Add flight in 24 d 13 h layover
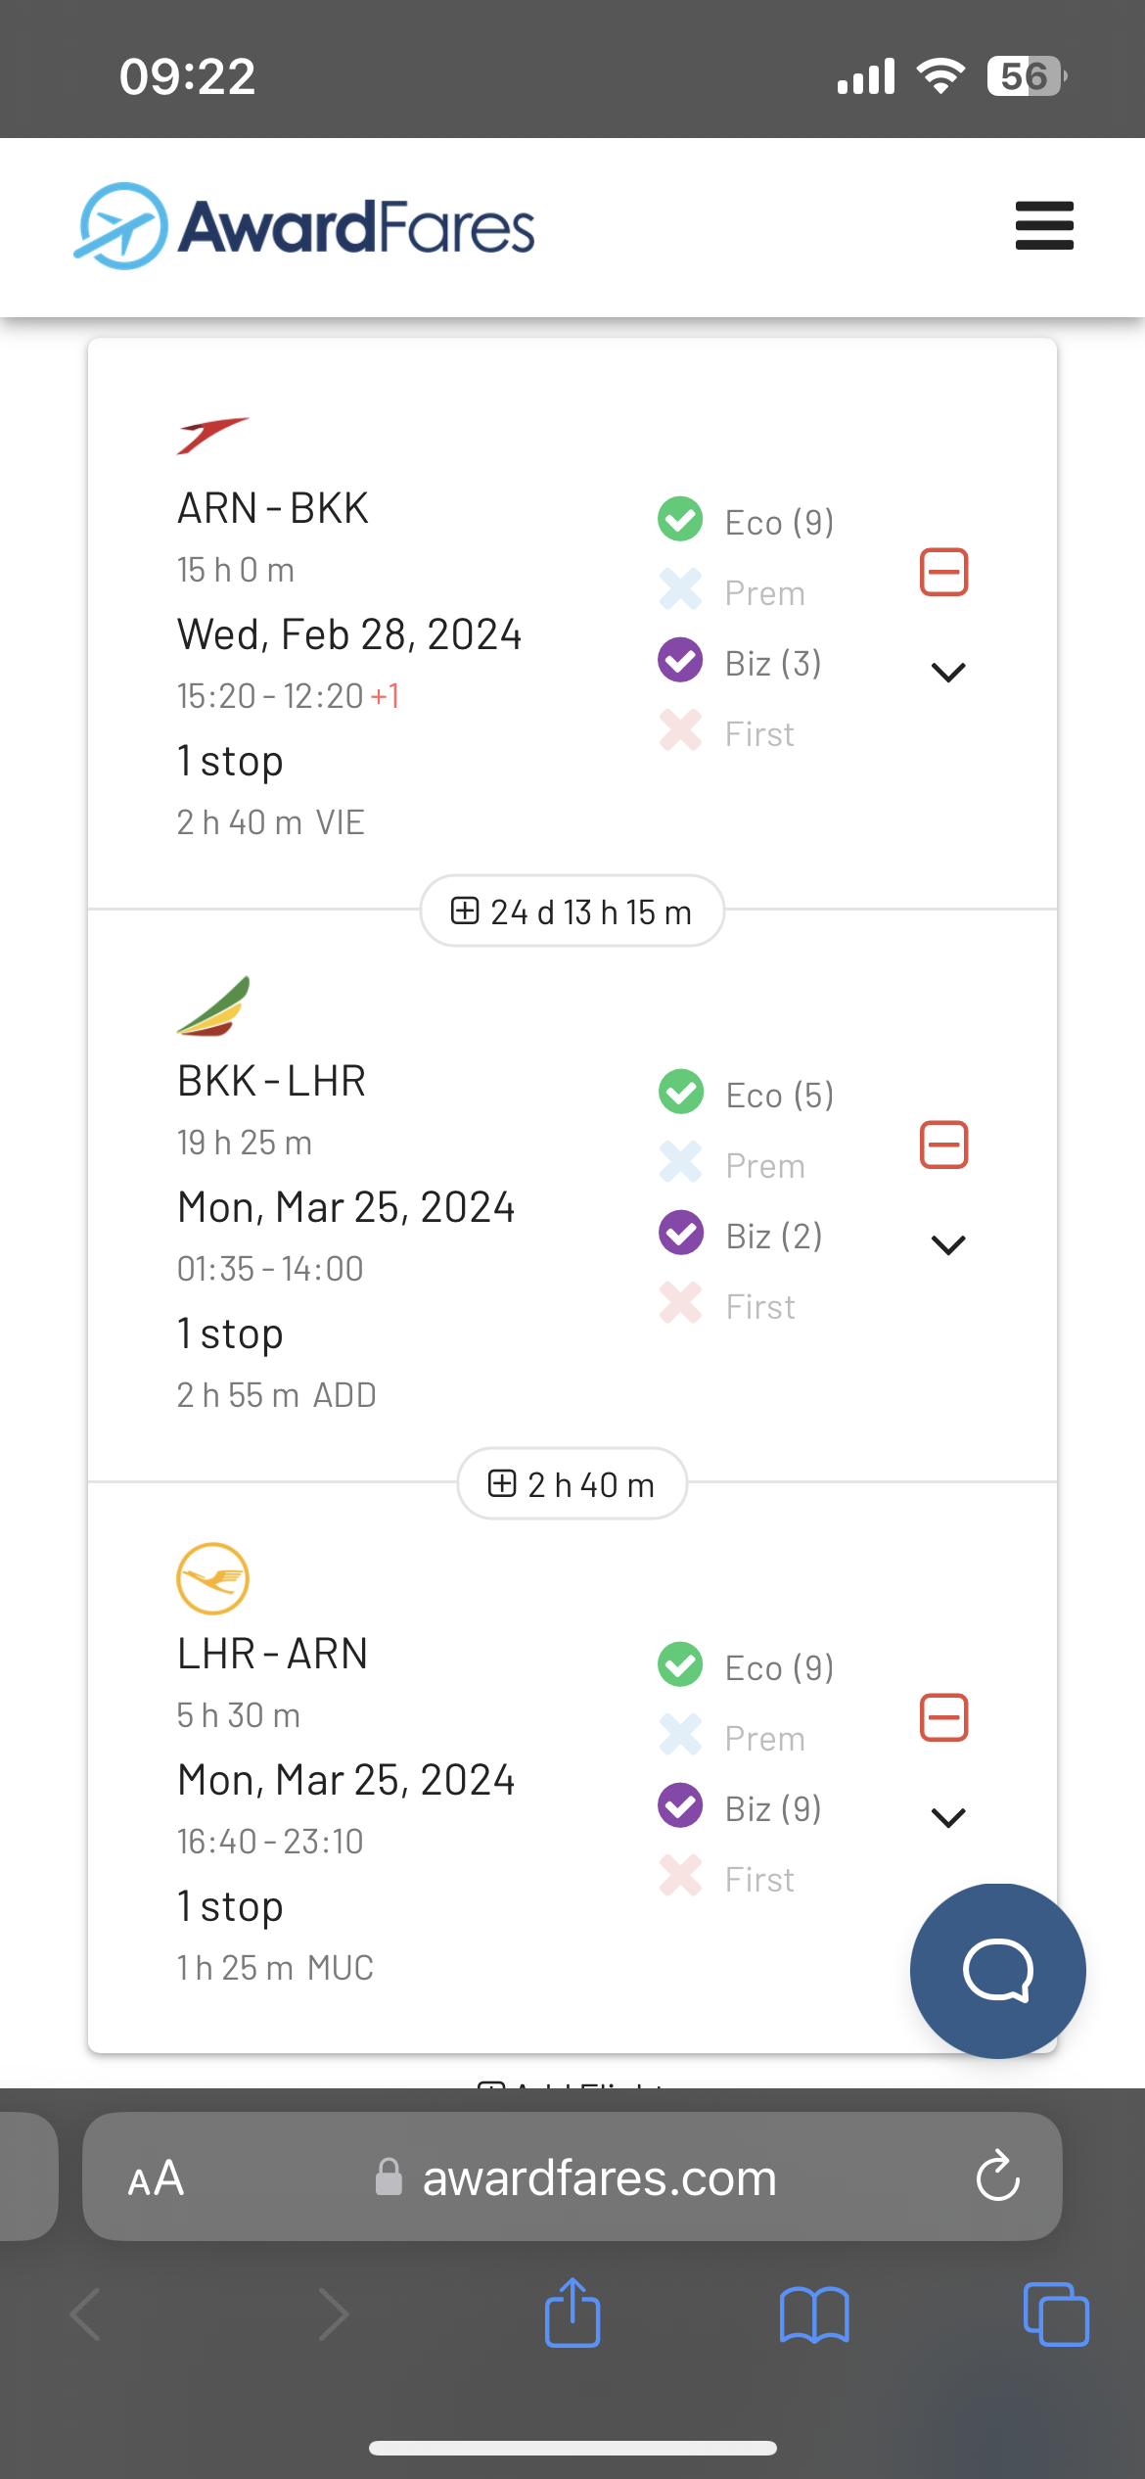This screenshot has width=1145, height=2479. coord(572,912)
